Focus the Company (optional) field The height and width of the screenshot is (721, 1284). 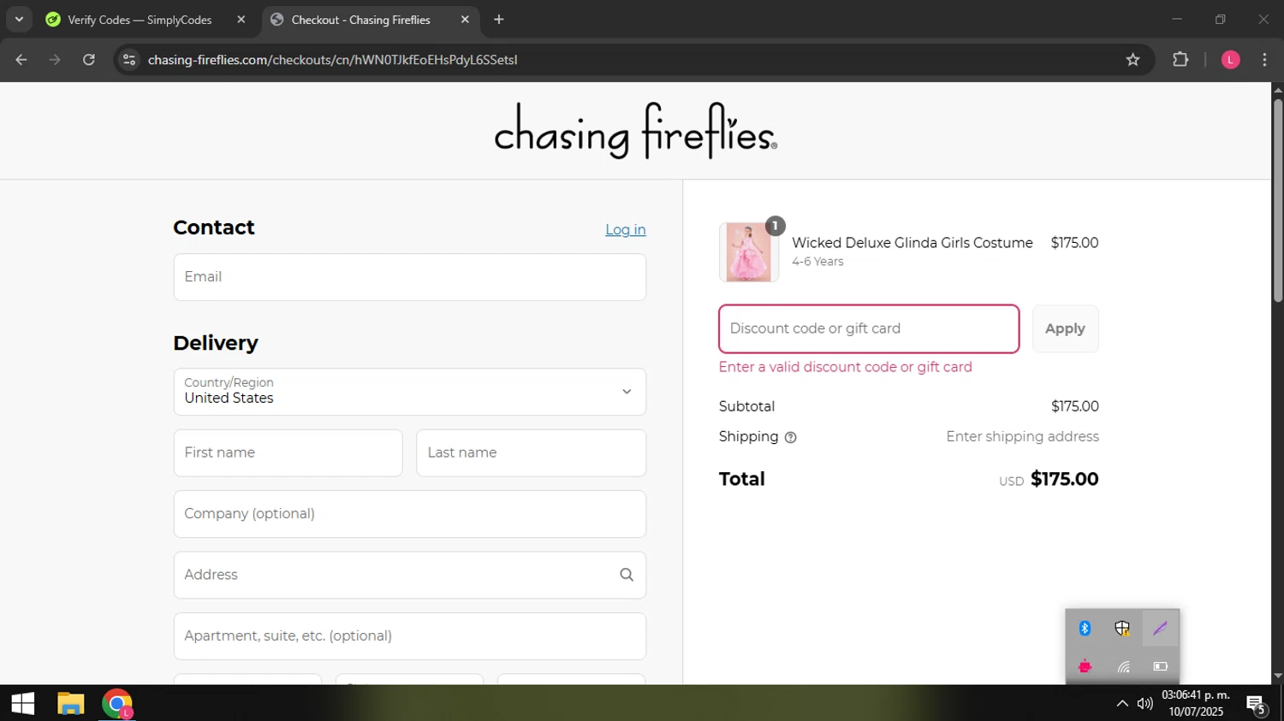(x=409, y=514)
